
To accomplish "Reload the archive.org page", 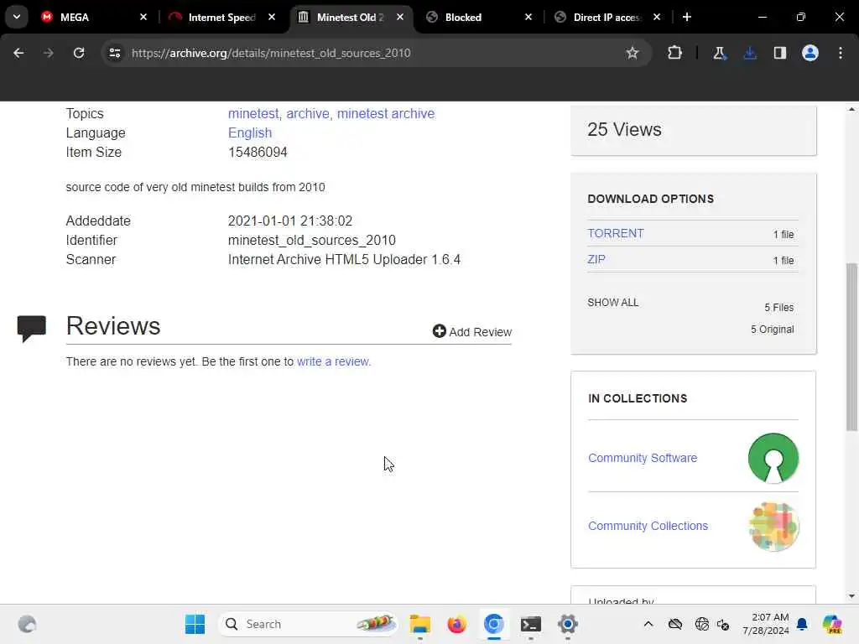I will click(x=79, y=53).
